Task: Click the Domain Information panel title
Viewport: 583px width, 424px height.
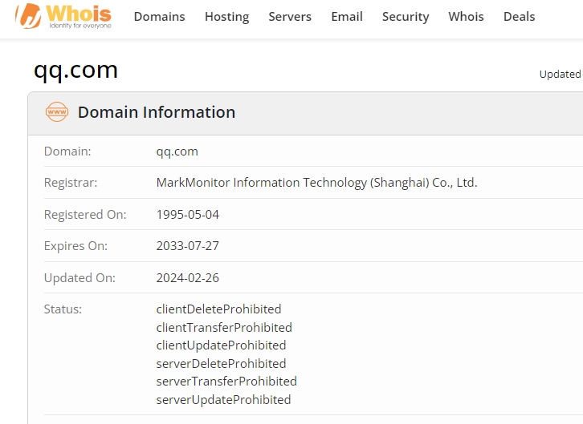Action: 157,112
